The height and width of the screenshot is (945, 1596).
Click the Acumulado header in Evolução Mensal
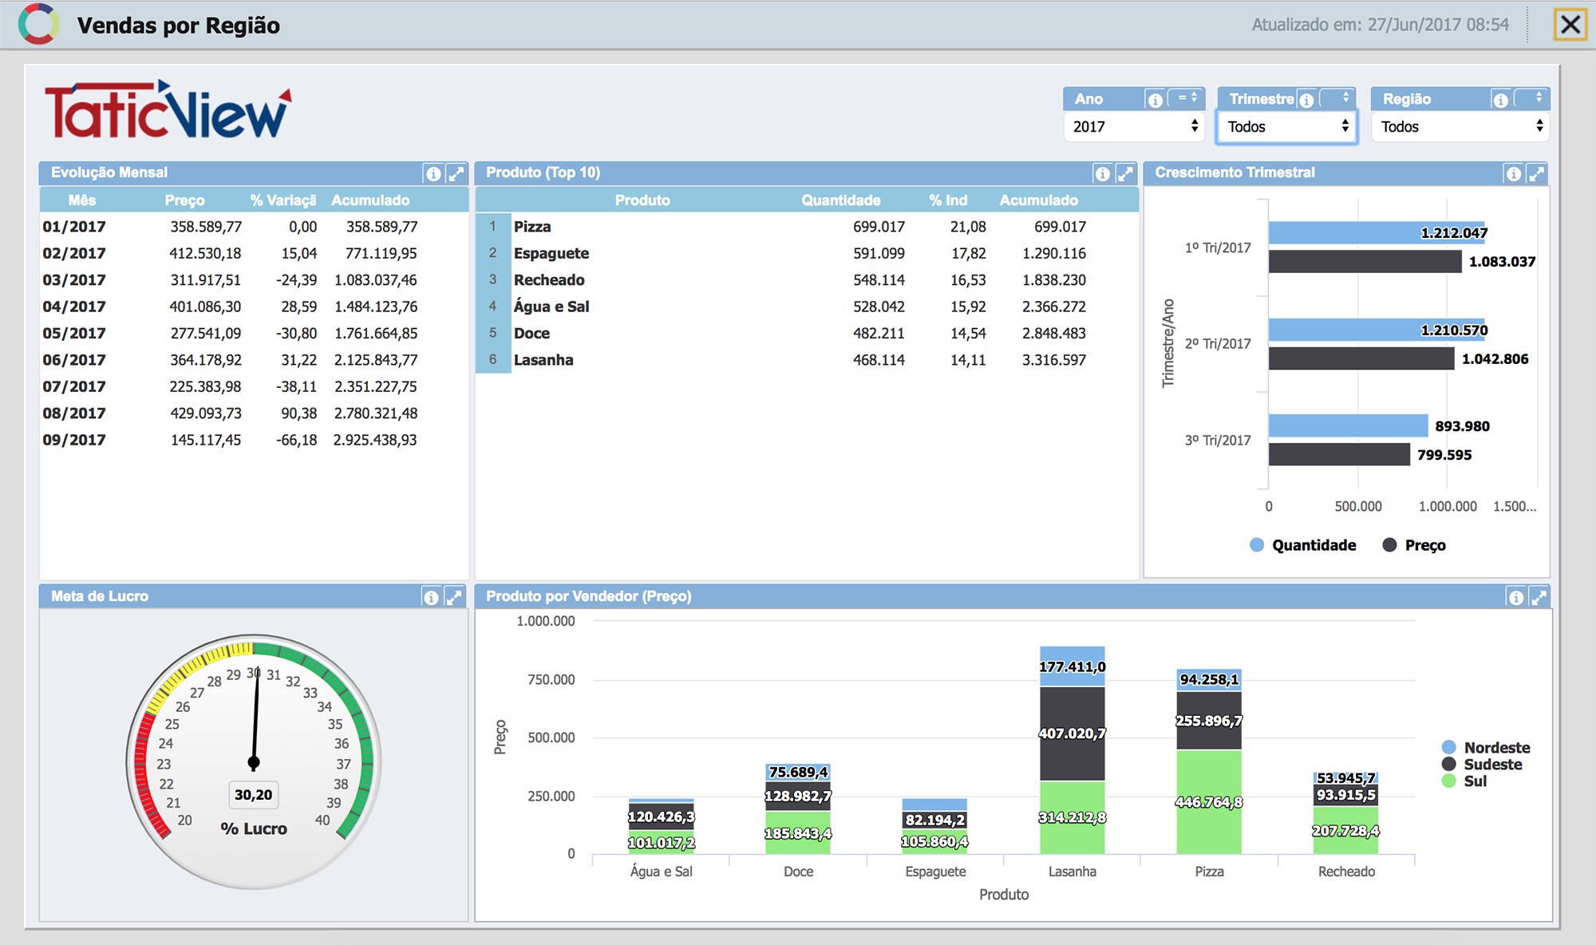point(370,200)
